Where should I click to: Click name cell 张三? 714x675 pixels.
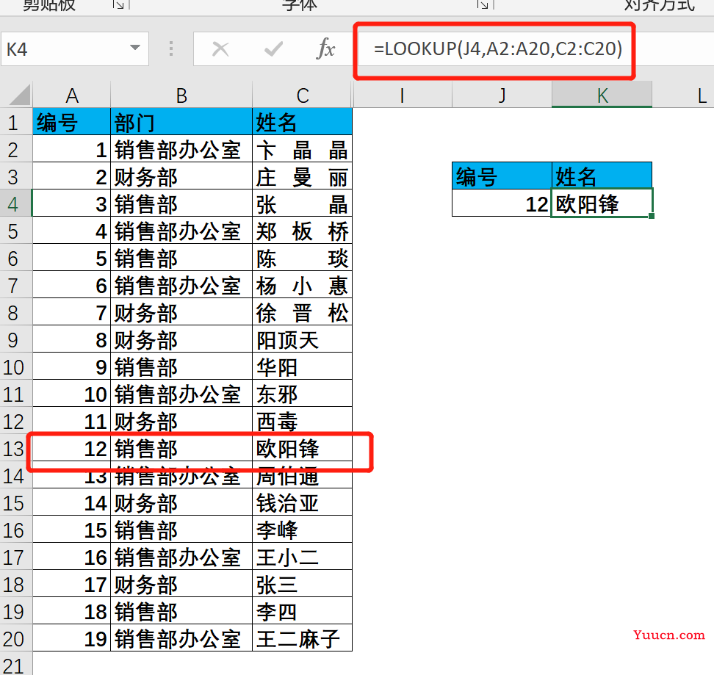point(303,584)
